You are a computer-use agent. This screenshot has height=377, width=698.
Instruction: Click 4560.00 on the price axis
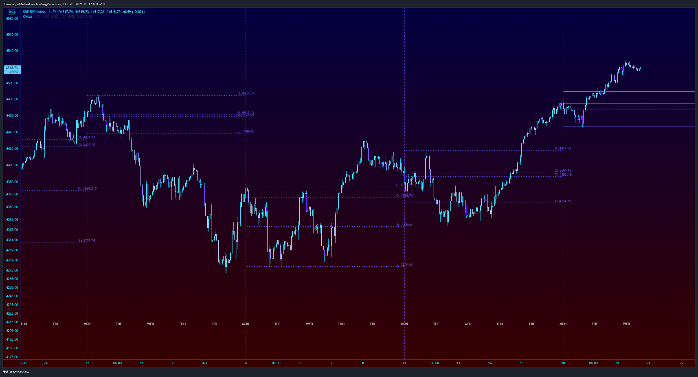pyautogui.click(x=12, y=35)
